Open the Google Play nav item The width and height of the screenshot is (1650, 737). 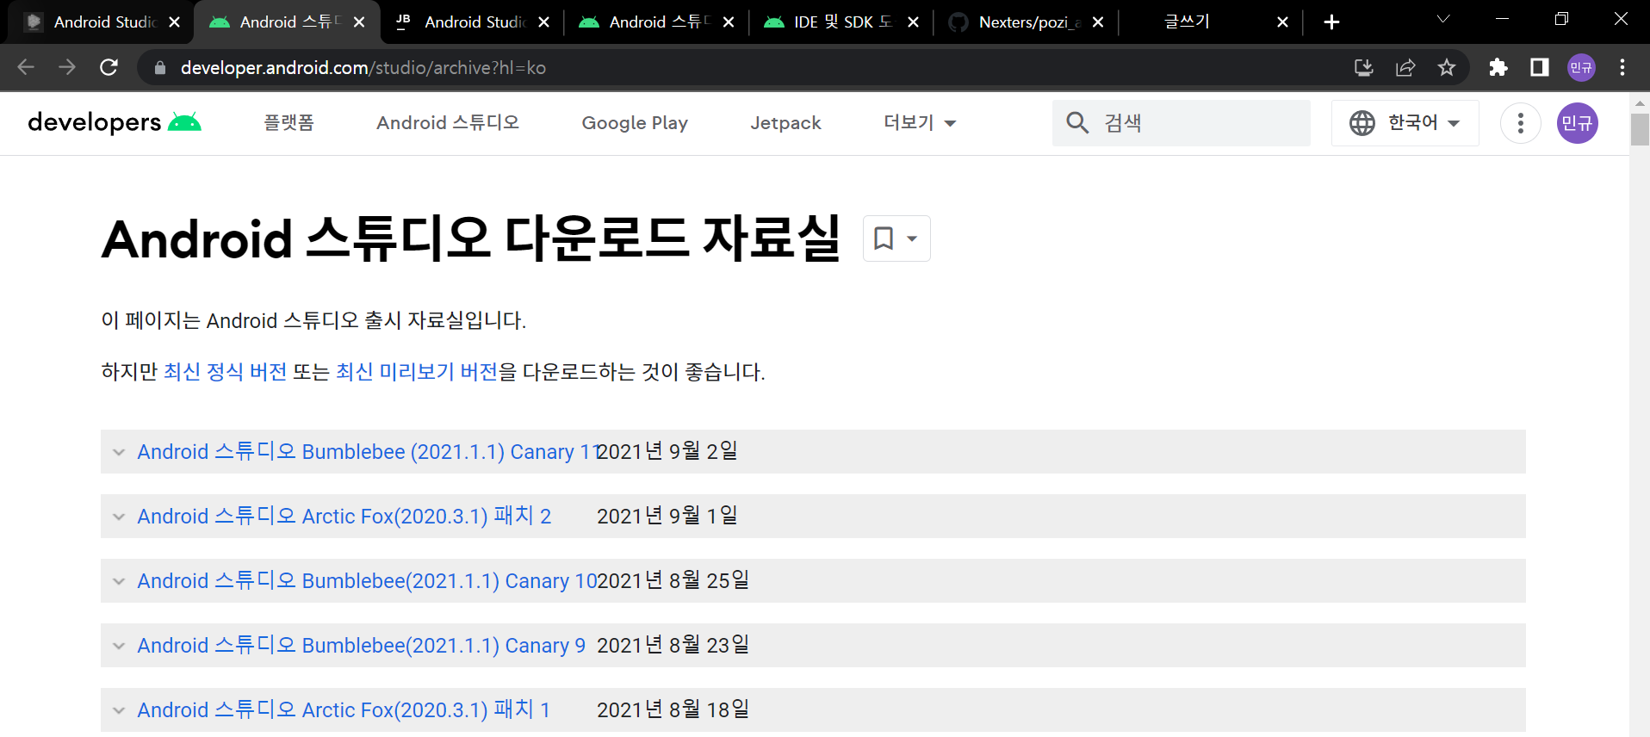tap(635, 123)
